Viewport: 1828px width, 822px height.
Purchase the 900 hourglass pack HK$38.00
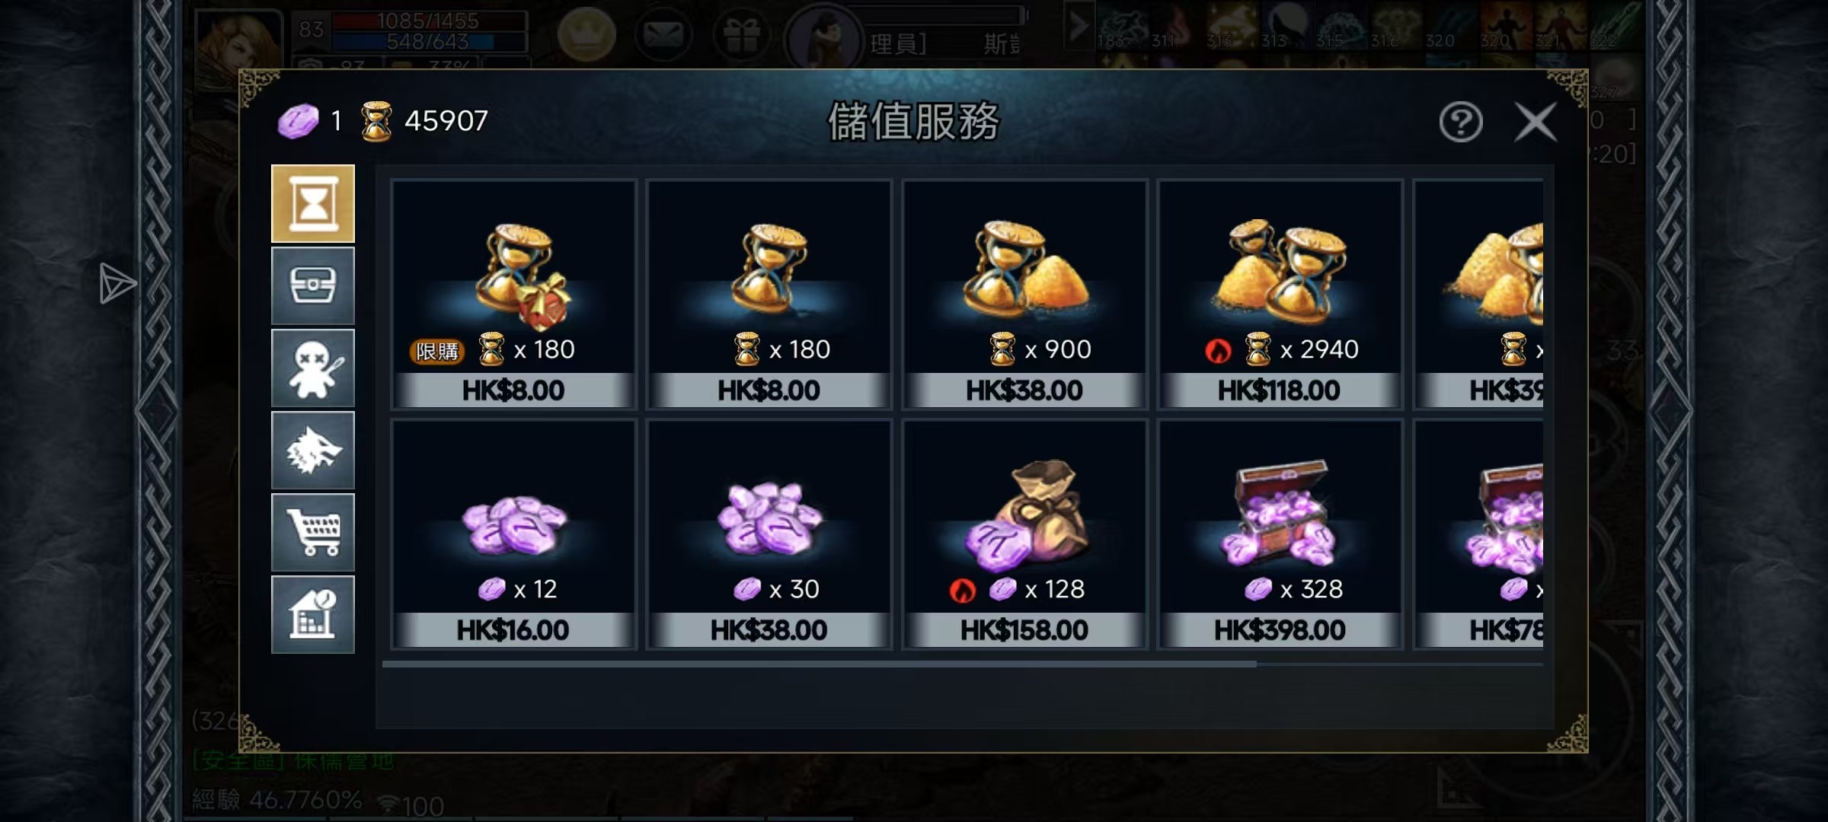tap(1024, 295)
